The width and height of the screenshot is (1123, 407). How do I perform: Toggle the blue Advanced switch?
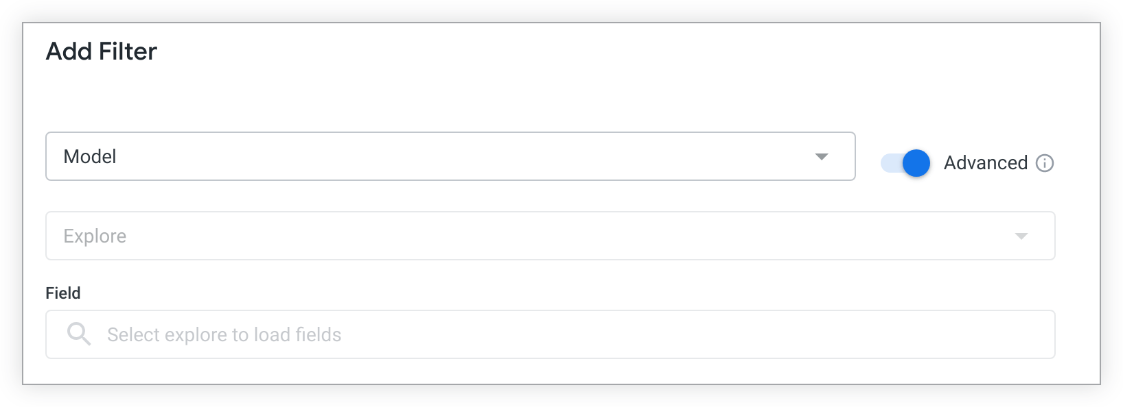point(905,163)
